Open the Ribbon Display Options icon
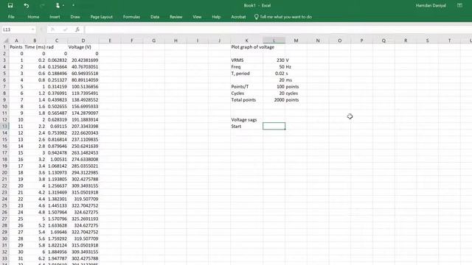 coord(459,5)
